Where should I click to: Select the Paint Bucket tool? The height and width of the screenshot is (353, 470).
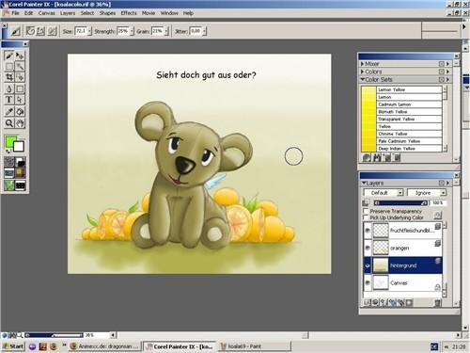point(20,112)
